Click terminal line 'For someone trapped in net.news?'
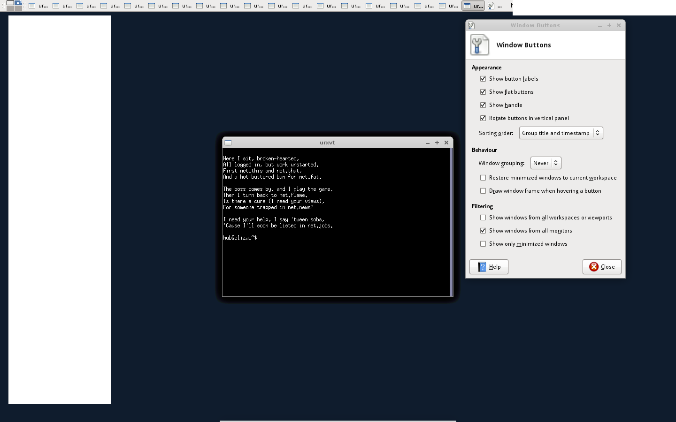 point(268,207)
